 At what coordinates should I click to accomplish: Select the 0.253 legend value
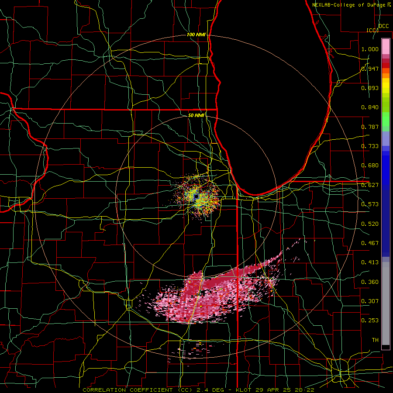[x=370, y=321]
